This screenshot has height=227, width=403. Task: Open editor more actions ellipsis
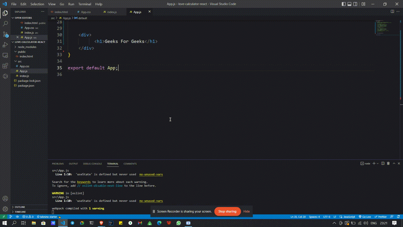[x=398, y=12]
